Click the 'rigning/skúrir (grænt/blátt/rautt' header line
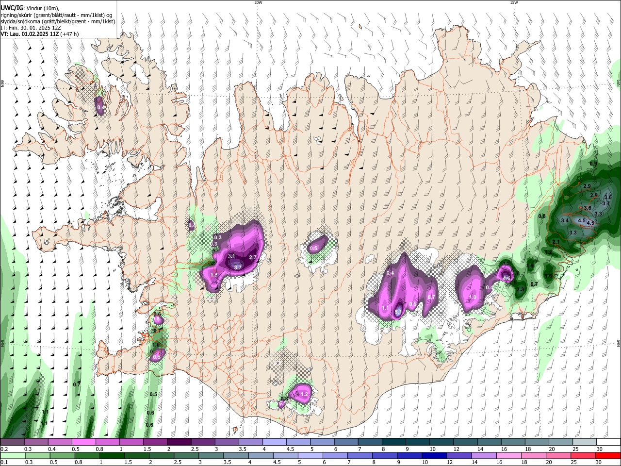 (56, 15)
